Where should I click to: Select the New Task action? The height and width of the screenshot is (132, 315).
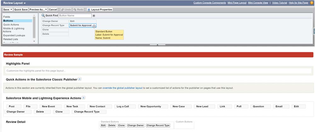[x=75, y=107]
